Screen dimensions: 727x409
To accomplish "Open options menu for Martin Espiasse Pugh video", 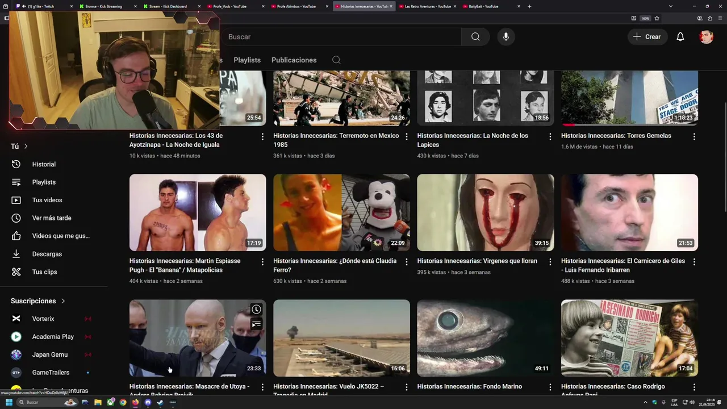I will coord(262,262).
